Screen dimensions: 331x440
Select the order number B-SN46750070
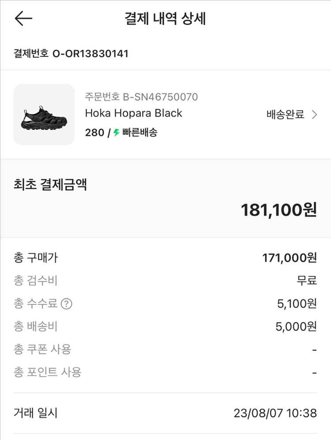coord(141,97)
